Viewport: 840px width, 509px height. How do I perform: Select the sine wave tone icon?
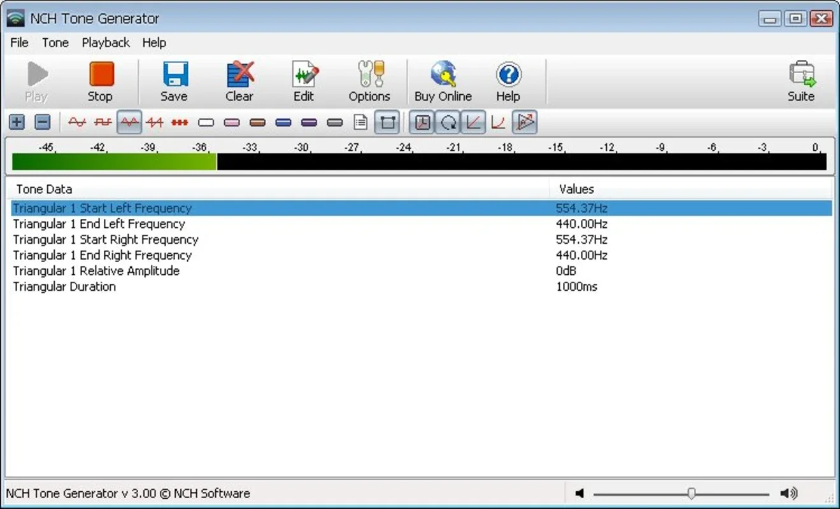(77, 122)
